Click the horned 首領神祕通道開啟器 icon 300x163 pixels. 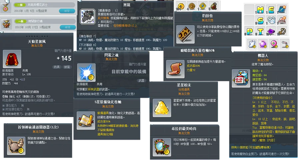coord(16,146)
